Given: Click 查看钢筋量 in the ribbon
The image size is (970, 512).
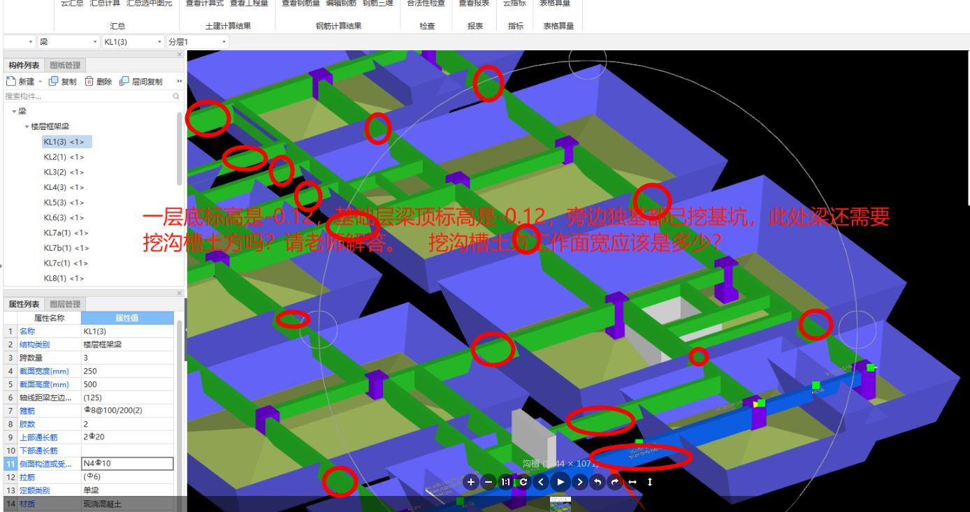Looking at the screenshot, I should point(301,3).
